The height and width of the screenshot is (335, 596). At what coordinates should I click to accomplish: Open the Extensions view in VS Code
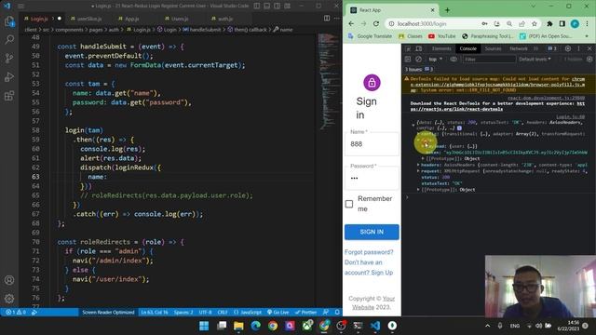9,95
